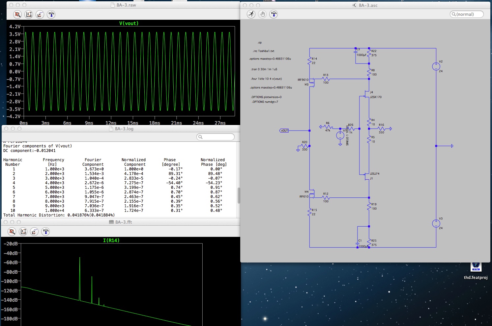Select voltage source V3 symbol in schematic

(x=436, y=224)
